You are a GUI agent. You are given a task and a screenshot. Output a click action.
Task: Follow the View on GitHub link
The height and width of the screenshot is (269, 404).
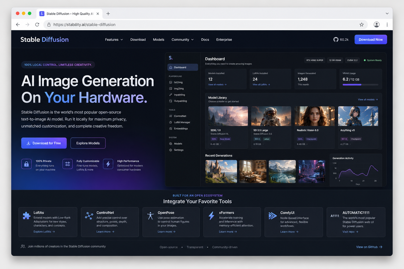(x=369, y=247)
